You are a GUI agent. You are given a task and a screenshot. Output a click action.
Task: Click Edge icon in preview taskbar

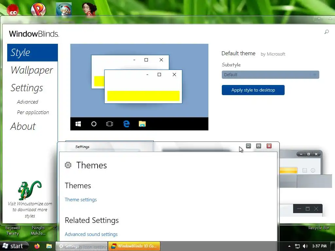(x=126, y=124)
